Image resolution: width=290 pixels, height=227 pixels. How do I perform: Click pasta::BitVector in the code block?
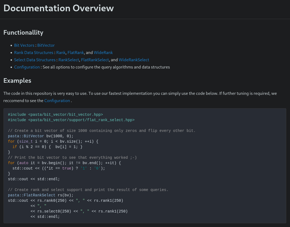coord(26,136)
